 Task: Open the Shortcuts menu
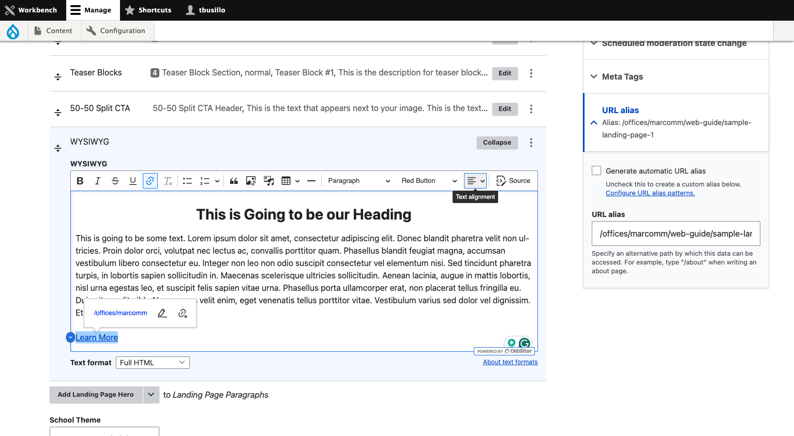tap(148, 10)
